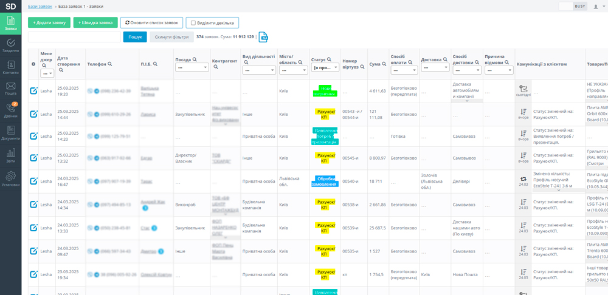The height and width of the screenshot is (295, 608).
Task: Click the Додати заявку button
Action: tap(49, 23)
